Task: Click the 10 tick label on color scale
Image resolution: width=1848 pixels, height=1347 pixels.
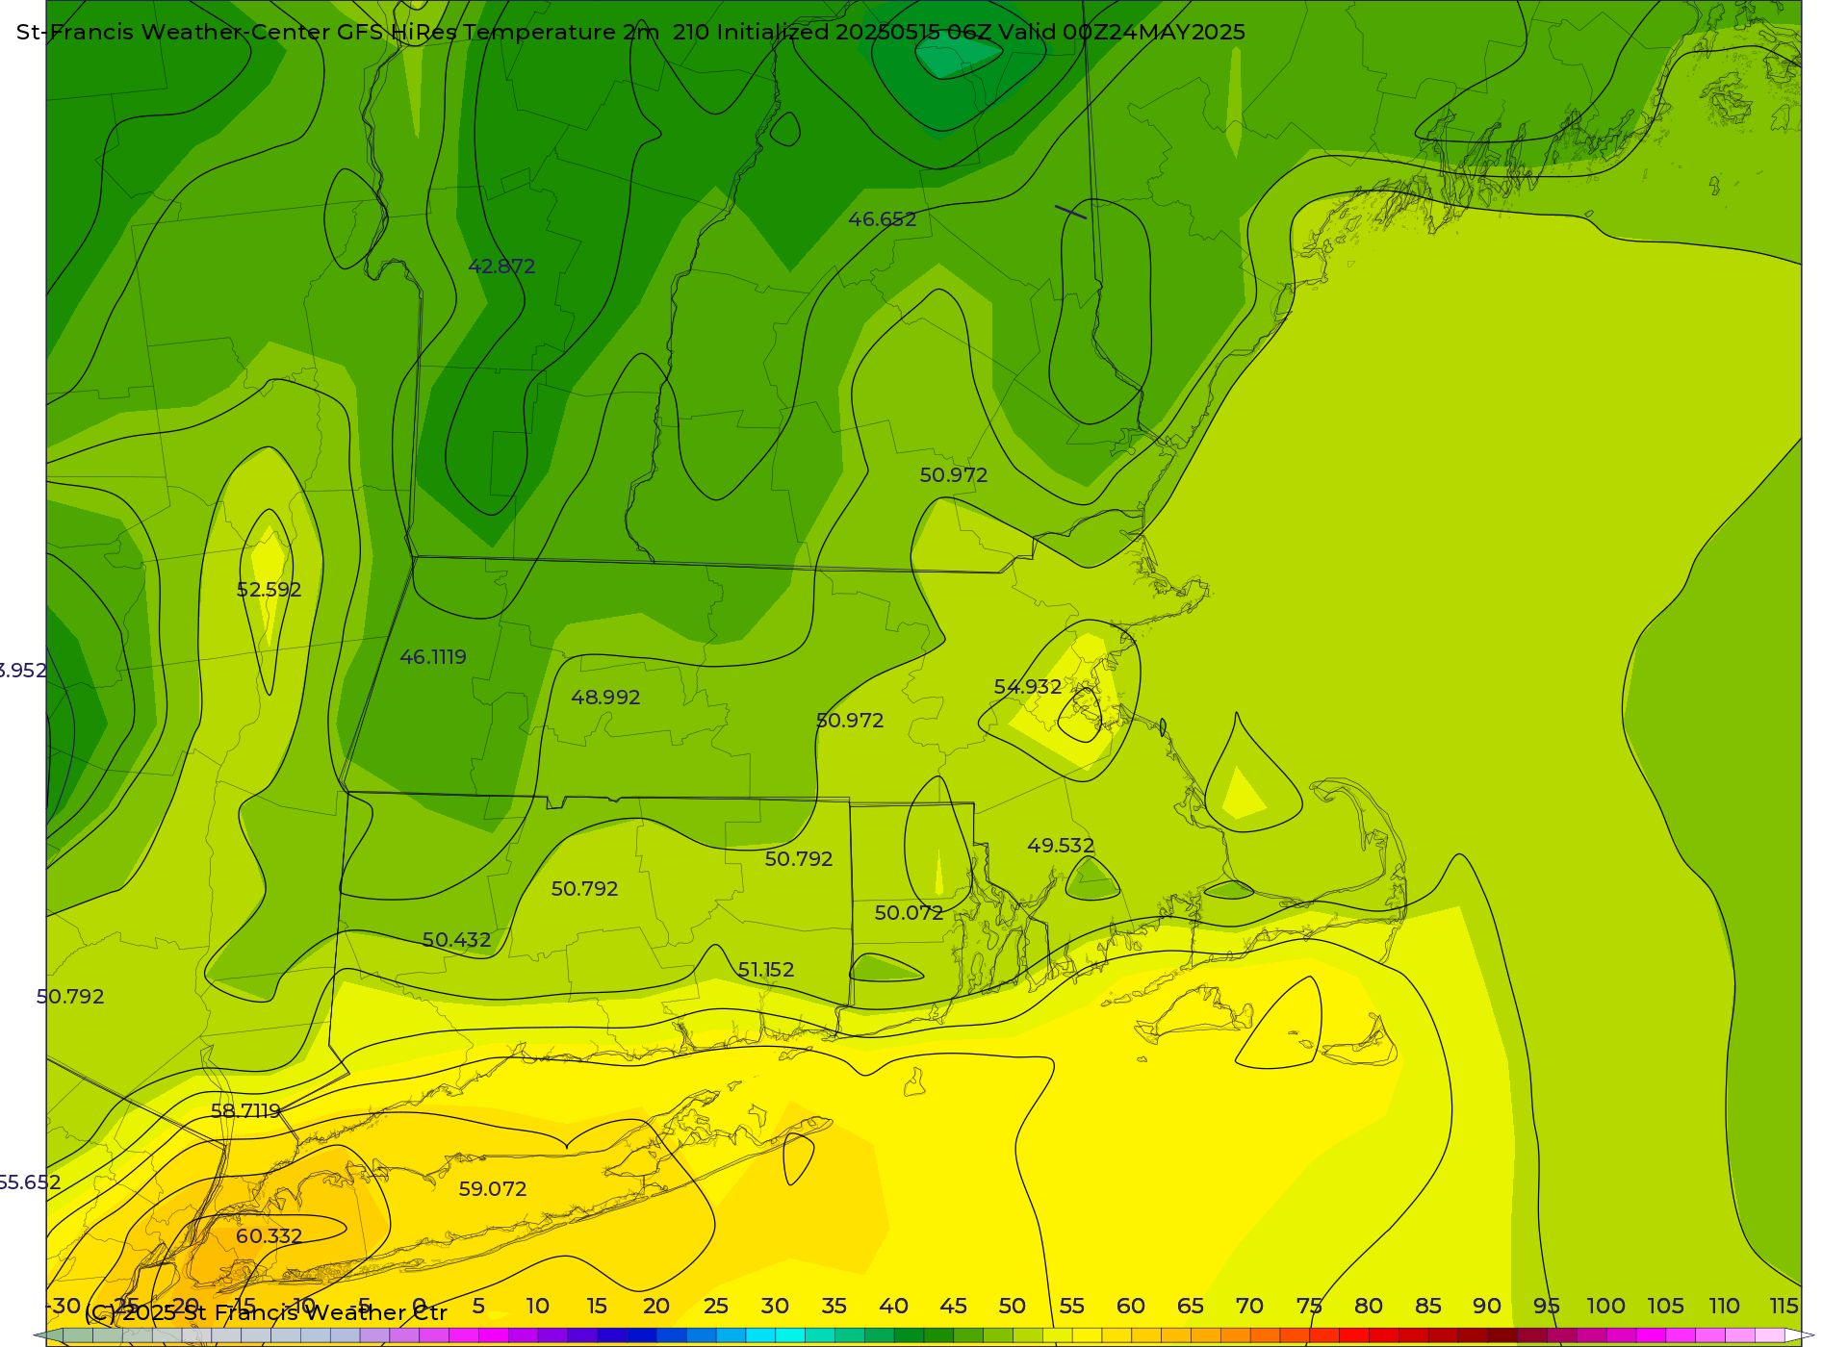Action: 537,1307
